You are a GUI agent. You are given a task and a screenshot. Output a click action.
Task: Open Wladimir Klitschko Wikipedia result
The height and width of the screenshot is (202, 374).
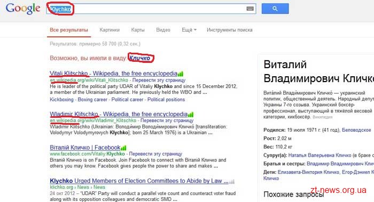pos(119,114)
